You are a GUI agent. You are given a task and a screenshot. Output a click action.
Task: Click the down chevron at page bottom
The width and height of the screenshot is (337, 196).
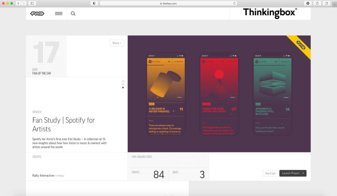tap(168, 194)
